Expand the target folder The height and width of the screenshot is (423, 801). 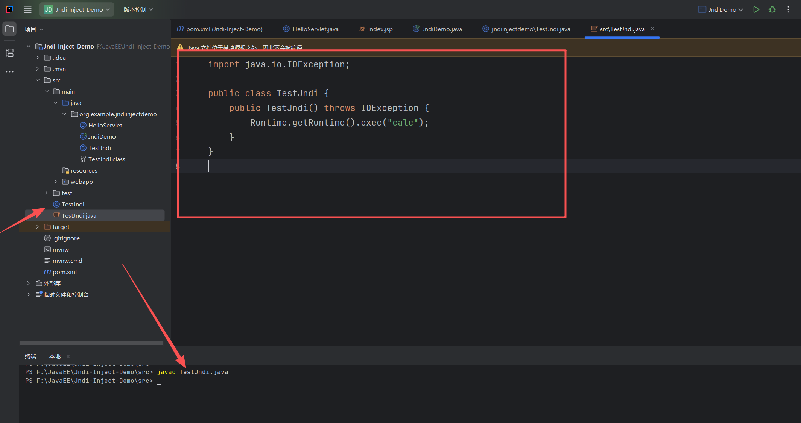coord(37,227)
